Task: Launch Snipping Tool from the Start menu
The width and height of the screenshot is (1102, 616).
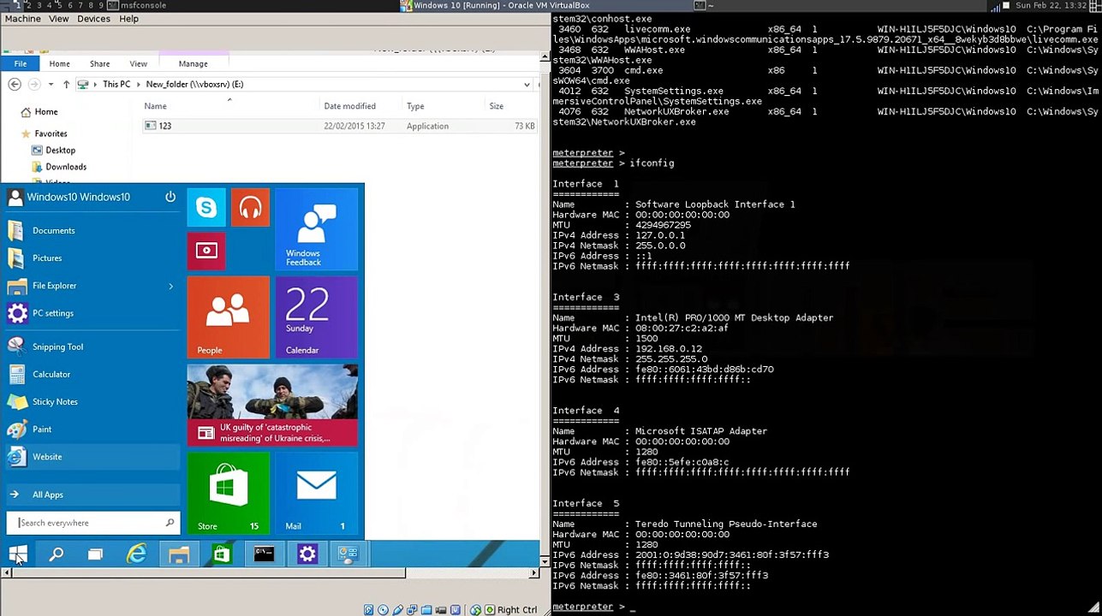Action: (x=92, y=347)
